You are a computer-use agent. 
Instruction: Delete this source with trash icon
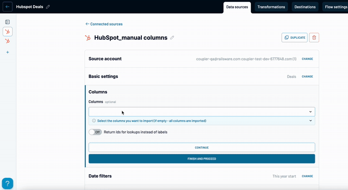[x=314, y=37]
